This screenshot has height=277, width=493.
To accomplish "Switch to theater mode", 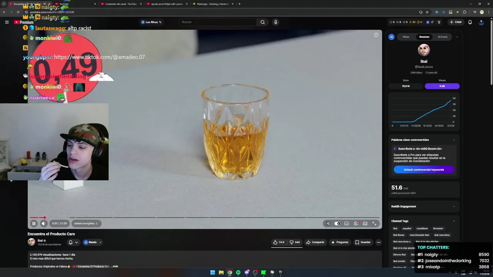I will tap(365, 224).
